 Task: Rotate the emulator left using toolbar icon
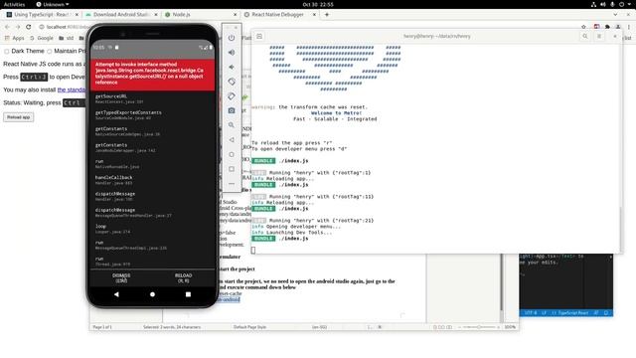[232, 82]
